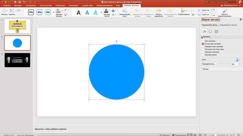Select the Effects pentagon tab icon
The image size is (243, 136).
tap(210, 31)
